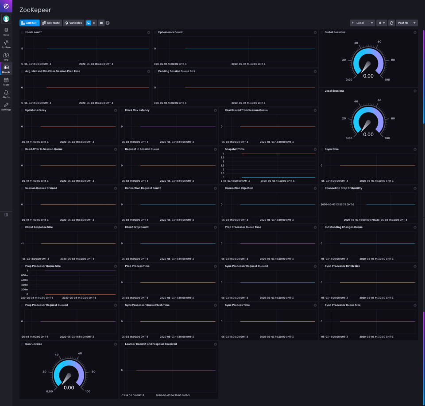Expand the Past 1h time range dropdown
Image resolution: width=425 pixels, height=406 pixels.
coord(406,23)
